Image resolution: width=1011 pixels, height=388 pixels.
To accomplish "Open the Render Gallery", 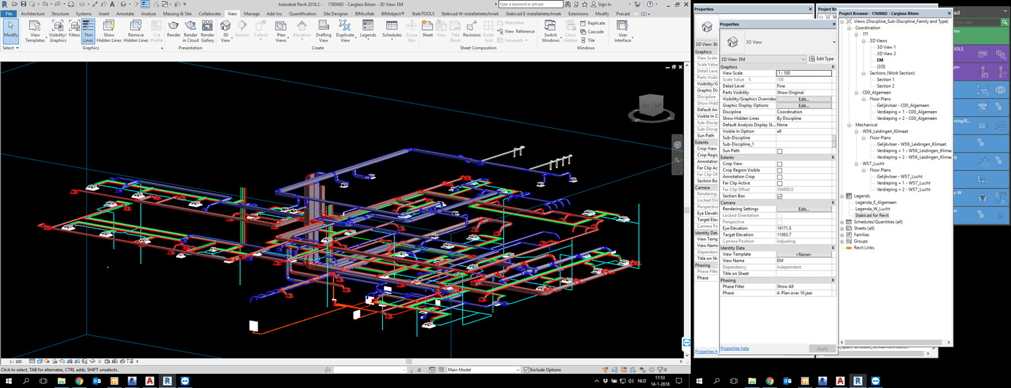I will point(208,32).
